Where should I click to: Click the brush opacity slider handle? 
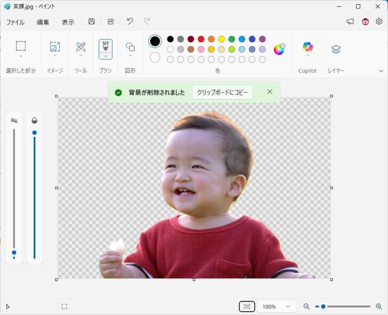click(x=35, y=133)
